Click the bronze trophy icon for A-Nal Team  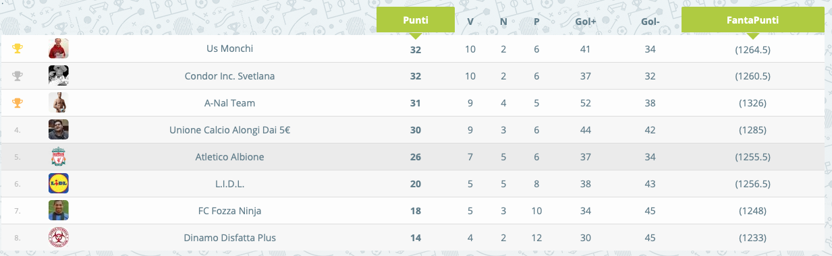pyautogui.click(x=18, y=102)
